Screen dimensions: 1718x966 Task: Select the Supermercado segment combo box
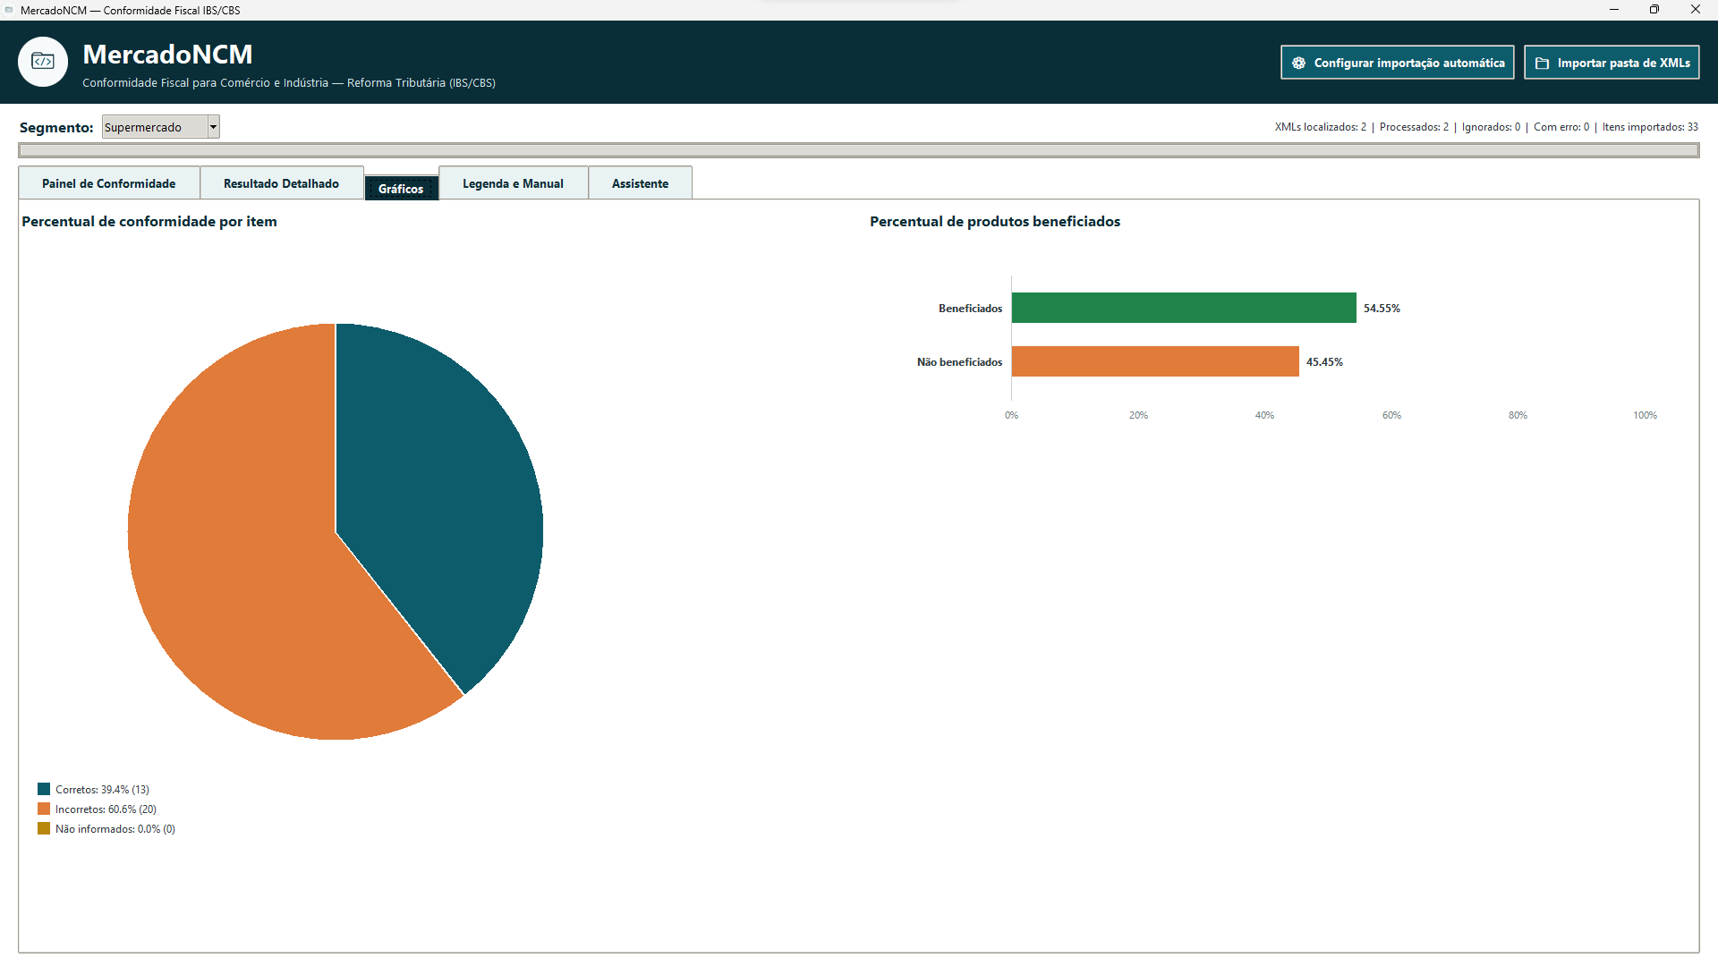(x=160, y=127)
